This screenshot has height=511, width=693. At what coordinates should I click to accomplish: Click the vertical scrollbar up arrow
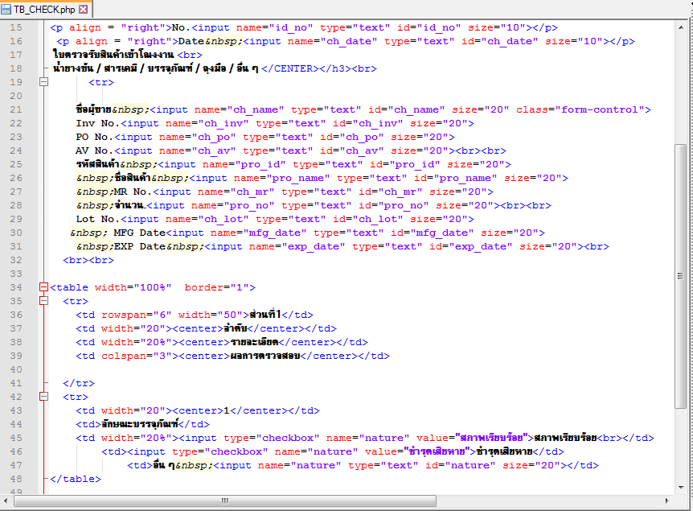681,27
